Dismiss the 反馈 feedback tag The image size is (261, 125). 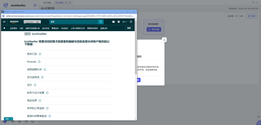click(11, 119)
